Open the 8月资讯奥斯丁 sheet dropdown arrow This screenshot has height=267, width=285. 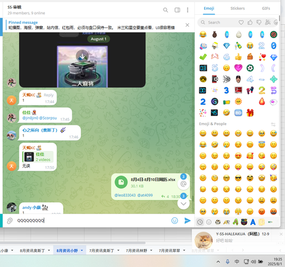49,250
